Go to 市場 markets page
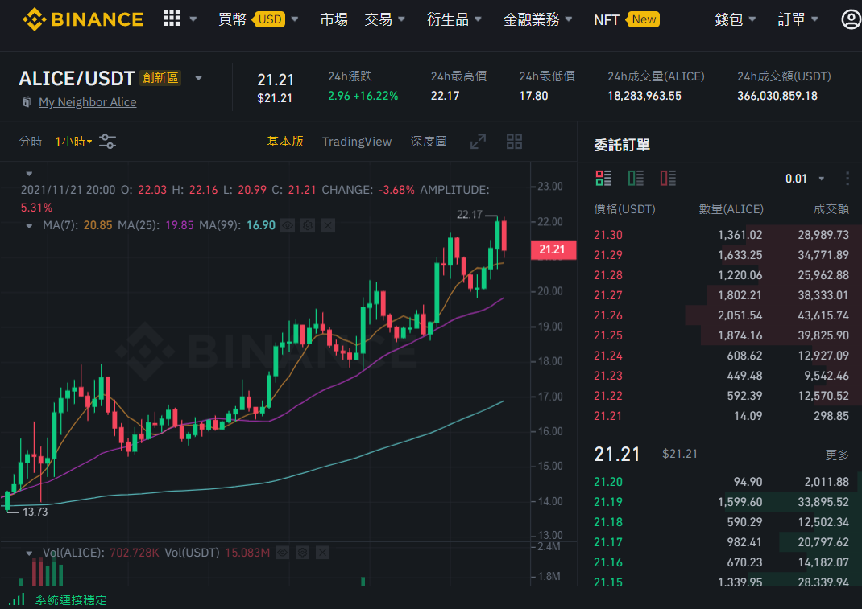 [x=334, y=19]
